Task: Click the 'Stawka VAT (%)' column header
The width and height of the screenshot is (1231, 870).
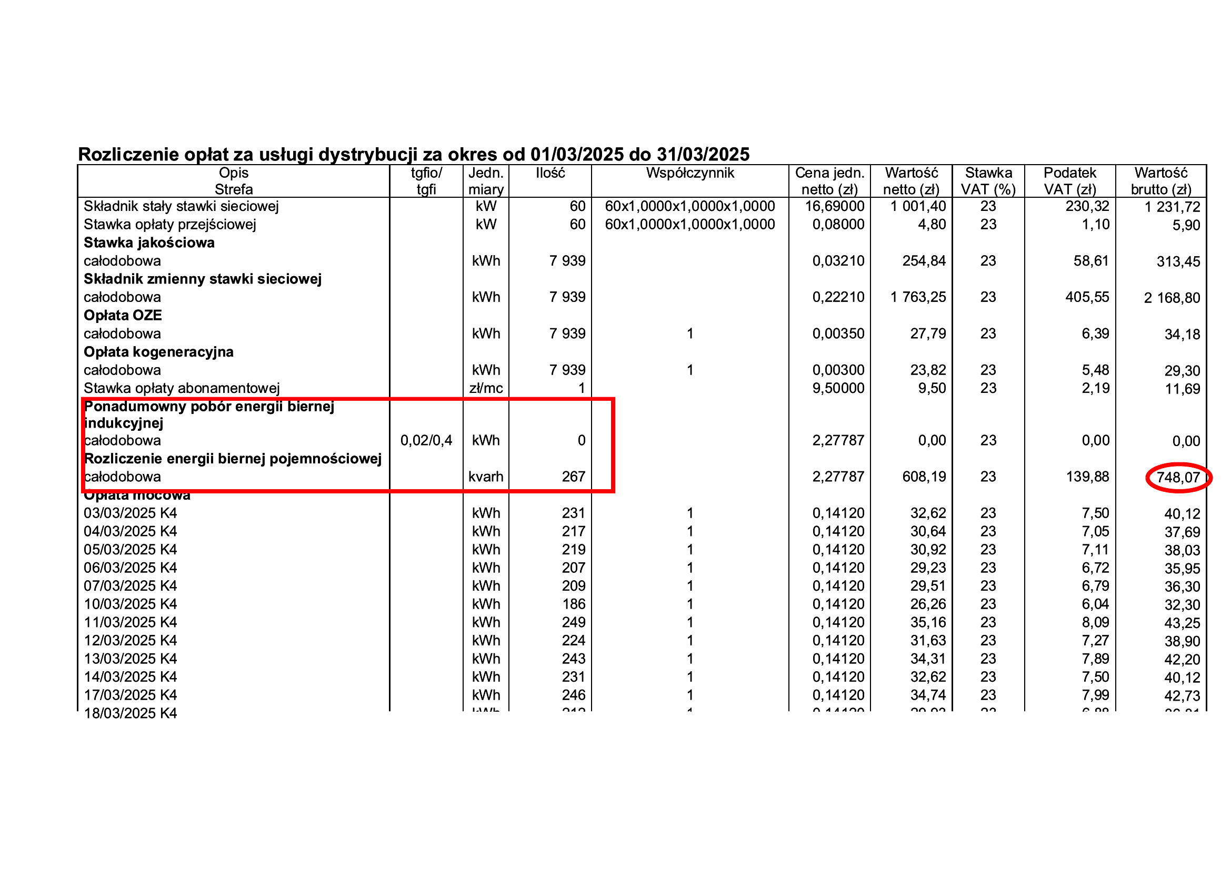Action: point(988,181)
